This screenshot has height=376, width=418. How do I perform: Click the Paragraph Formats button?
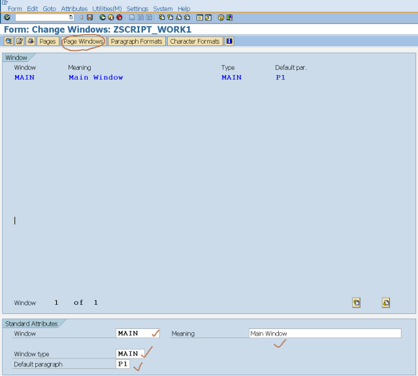click(x=136, y=41)
